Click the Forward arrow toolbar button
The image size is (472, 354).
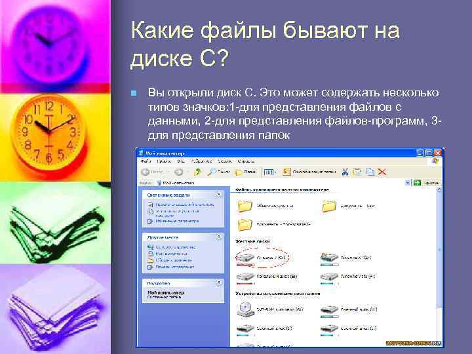(x=178, y=172)
